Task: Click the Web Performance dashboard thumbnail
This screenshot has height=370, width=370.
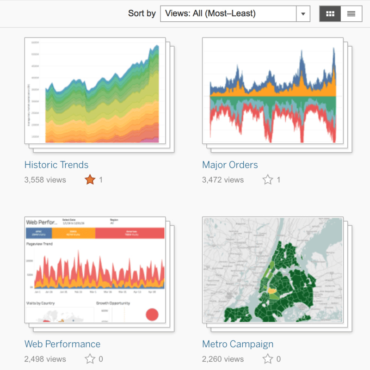Action: tap(95, 270)
